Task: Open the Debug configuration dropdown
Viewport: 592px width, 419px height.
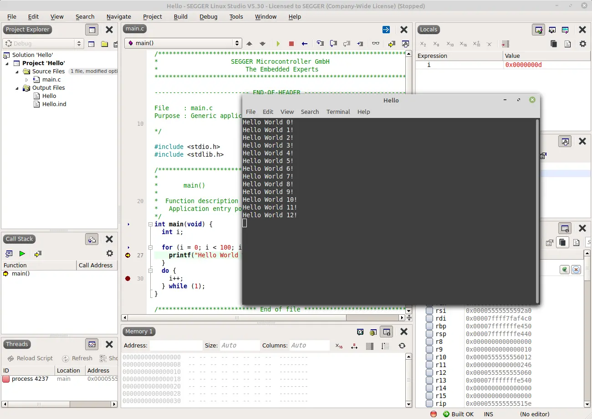Action: pyautogui.click(x=78, y=43)
